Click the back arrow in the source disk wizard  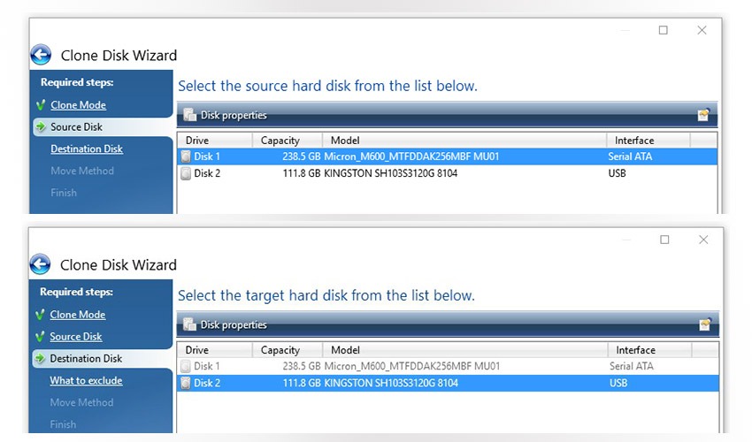point(41,55)
